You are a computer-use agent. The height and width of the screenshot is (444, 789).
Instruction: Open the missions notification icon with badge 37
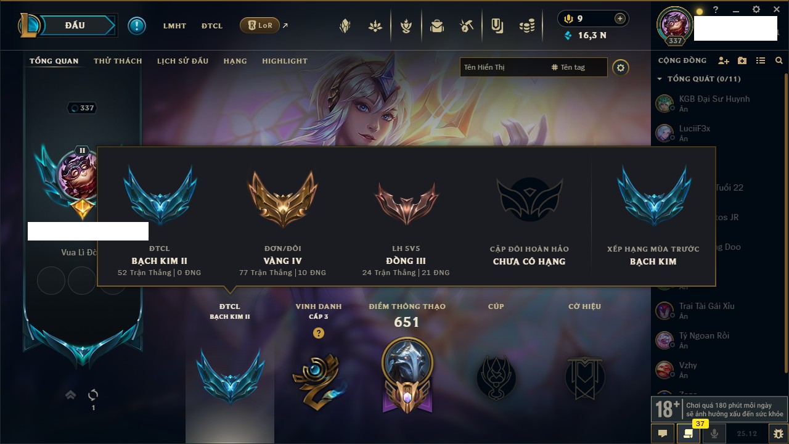coord(689,434)
